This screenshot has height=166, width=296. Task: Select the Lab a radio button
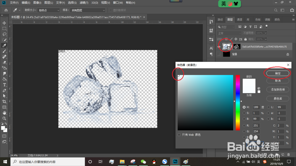click(x=269, y=113)
